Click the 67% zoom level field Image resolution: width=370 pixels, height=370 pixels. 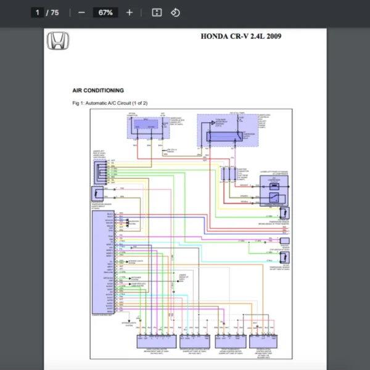(x=105, y=12)
